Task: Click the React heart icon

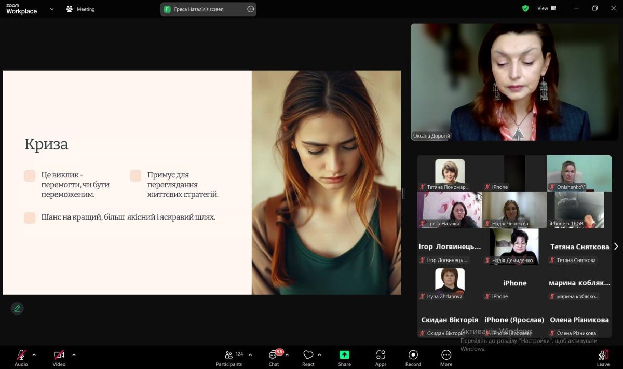Action: 308,356
